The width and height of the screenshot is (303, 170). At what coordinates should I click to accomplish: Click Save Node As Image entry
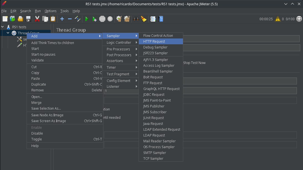(65, 115)
